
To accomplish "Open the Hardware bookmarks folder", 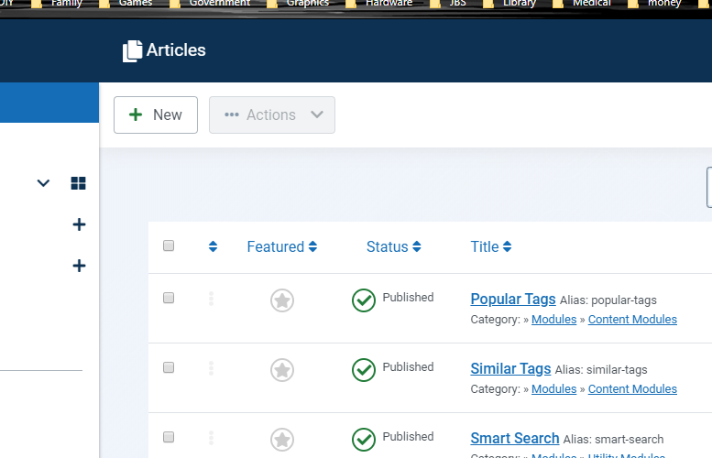I will 379,4.
